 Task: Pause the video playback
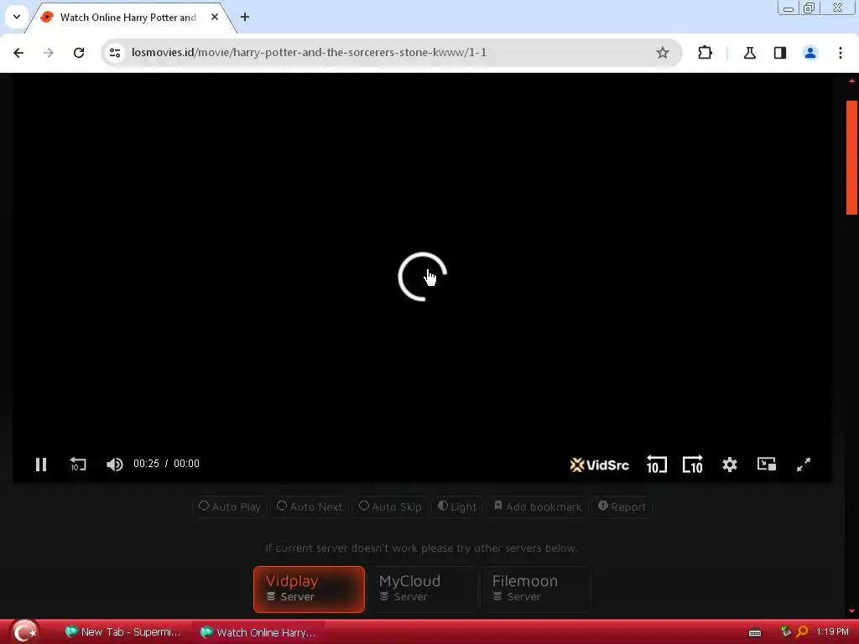41,465
